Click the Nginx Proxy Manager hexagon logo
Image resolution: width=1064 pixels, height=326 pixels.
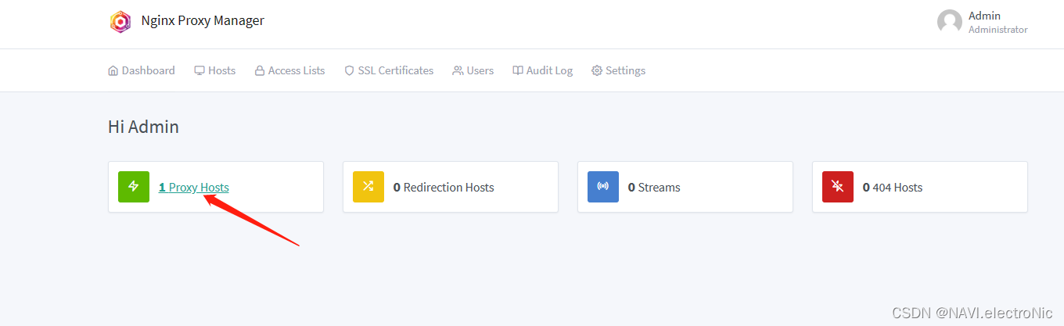[120, 21]
